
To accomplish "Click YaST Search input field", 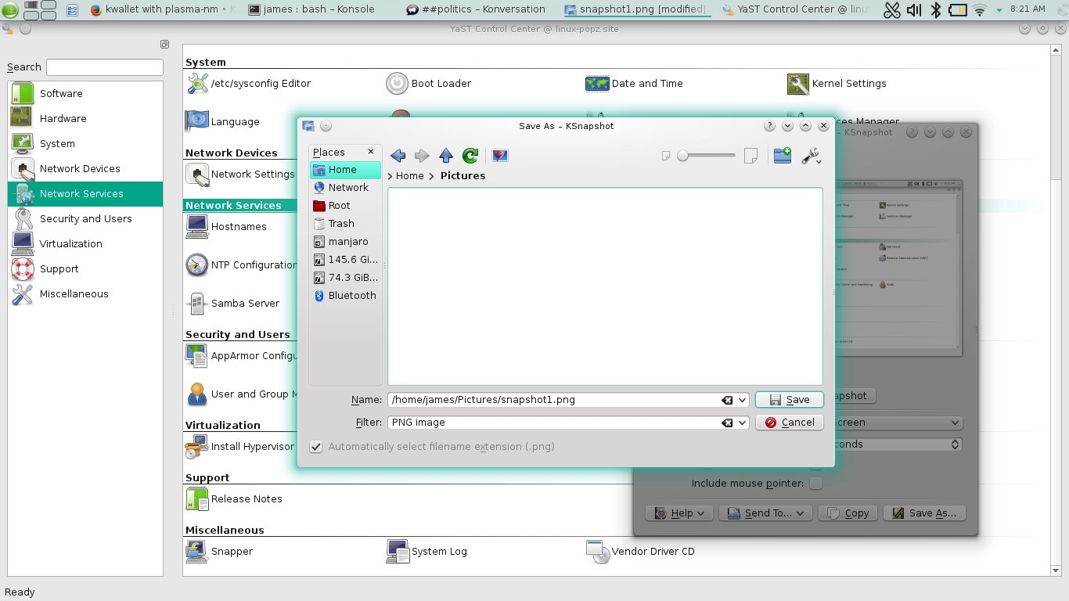I will pos(105,67).
